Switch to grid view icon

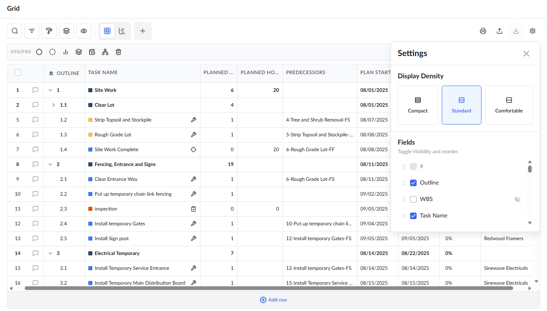point(107,31)
